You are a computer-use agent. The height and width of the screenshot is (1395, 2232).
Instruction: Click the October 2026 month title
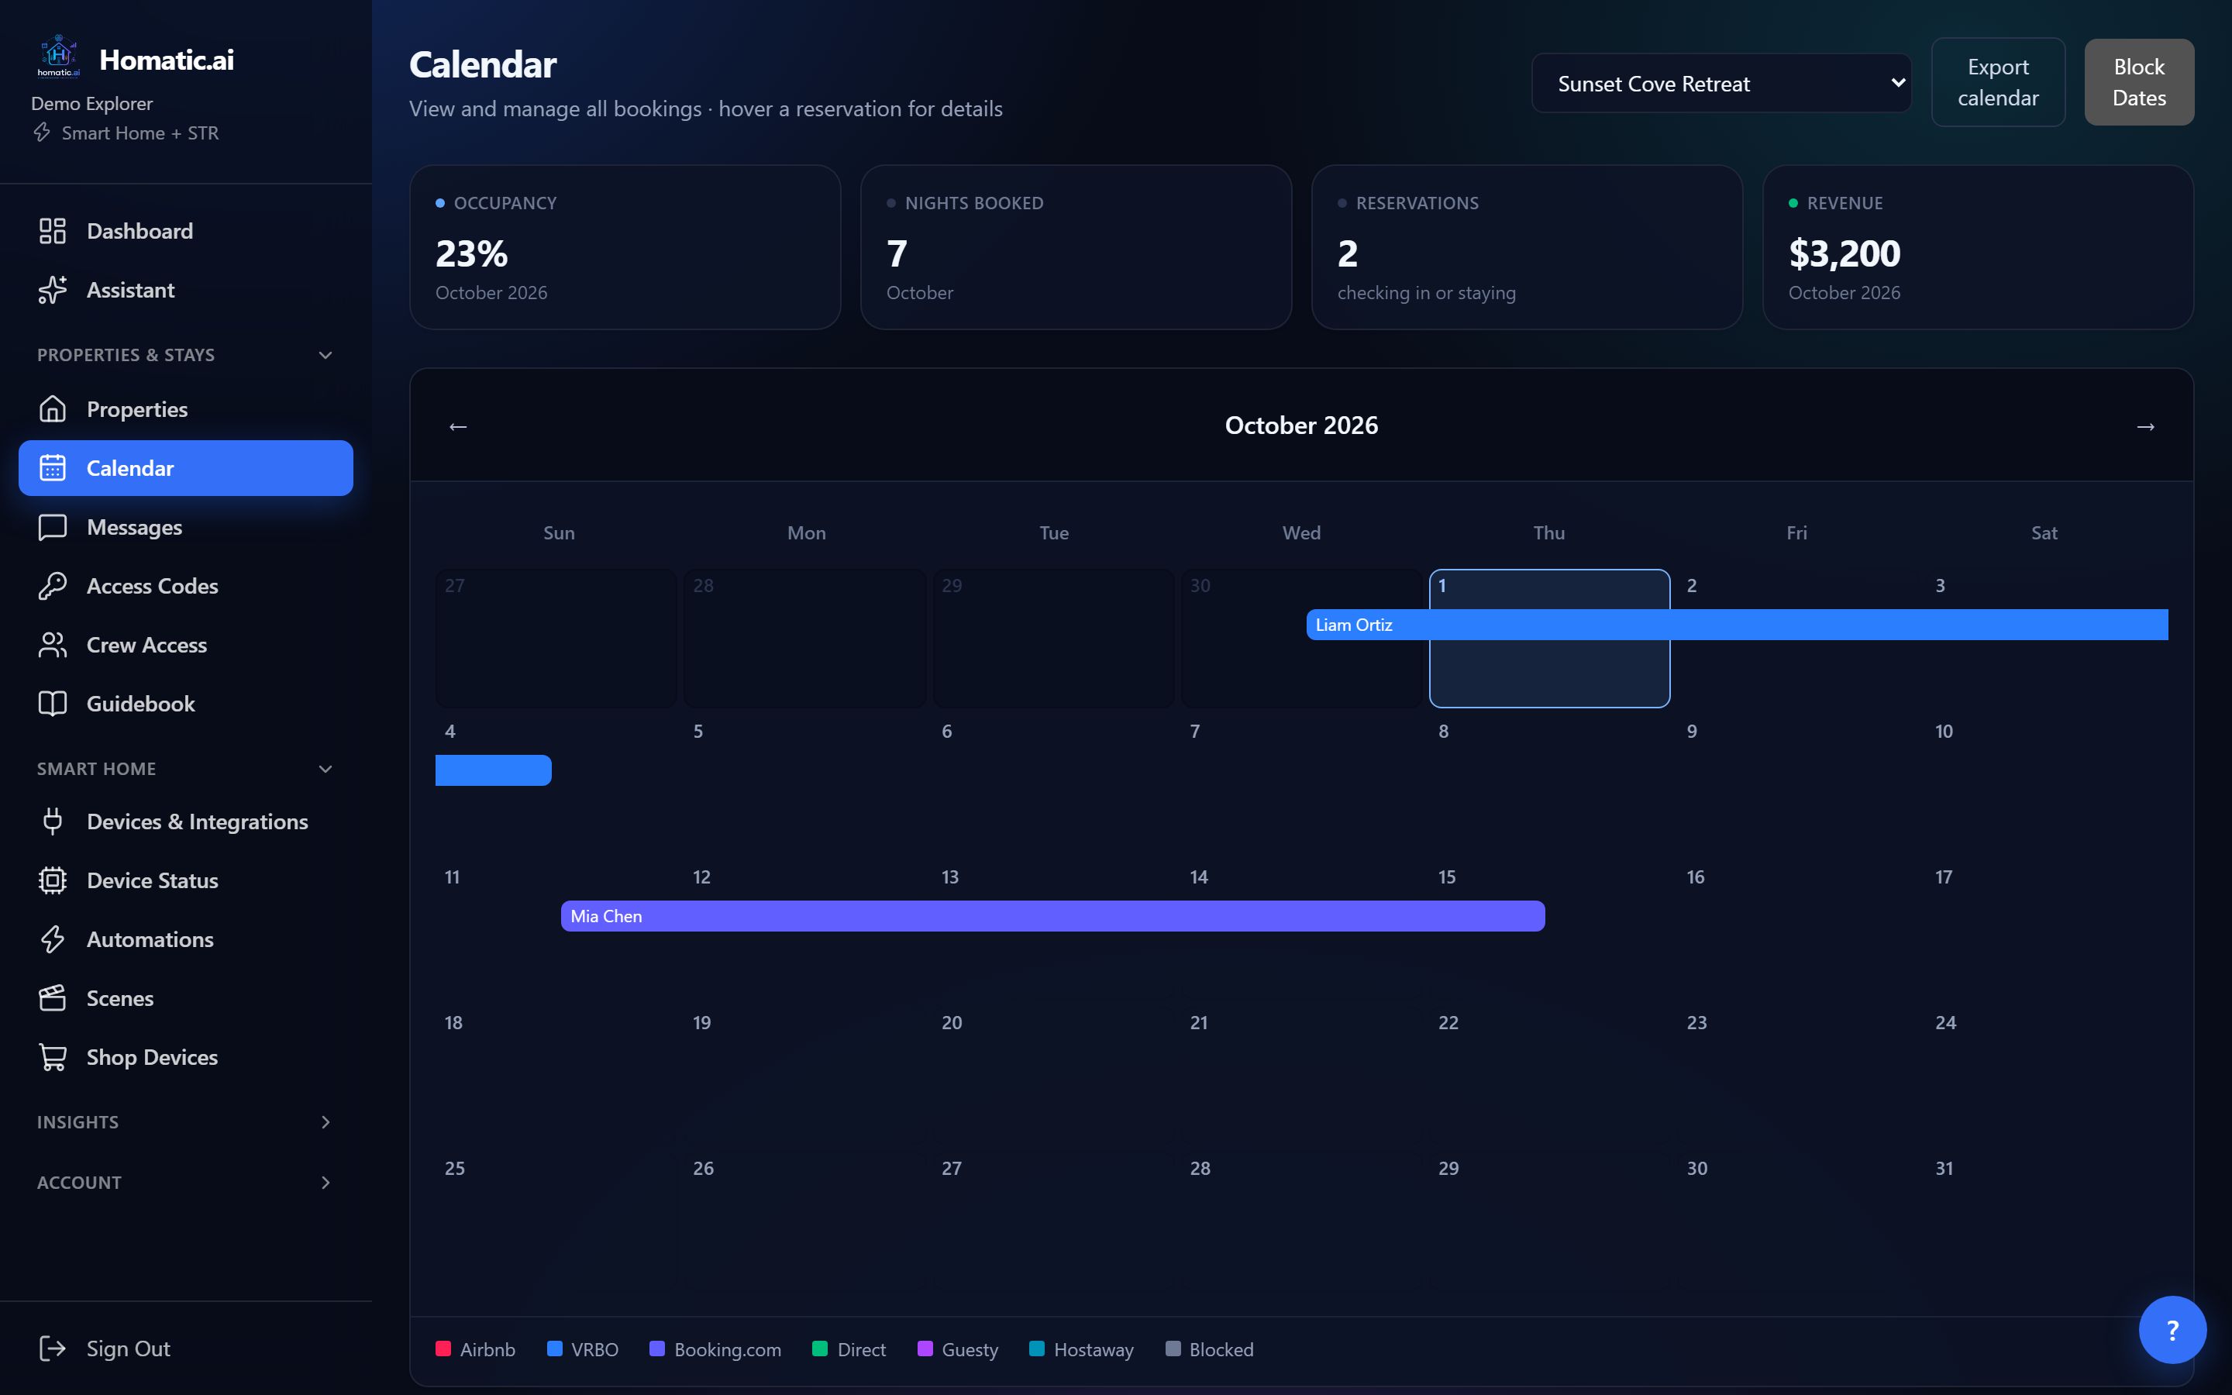pyautogui.click(x=1301, y=425)
